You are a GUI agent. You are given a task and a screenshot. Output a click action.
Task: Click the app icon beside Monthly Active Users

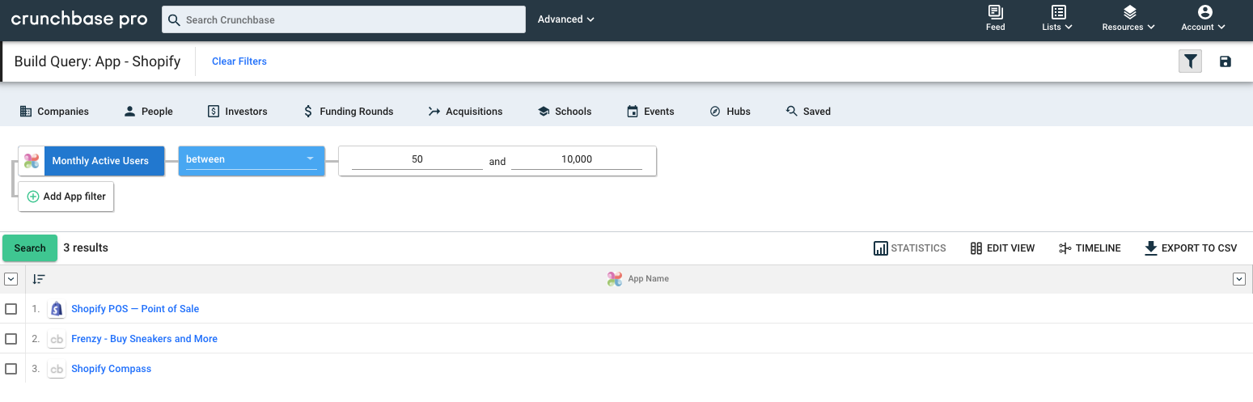(32, 161)
